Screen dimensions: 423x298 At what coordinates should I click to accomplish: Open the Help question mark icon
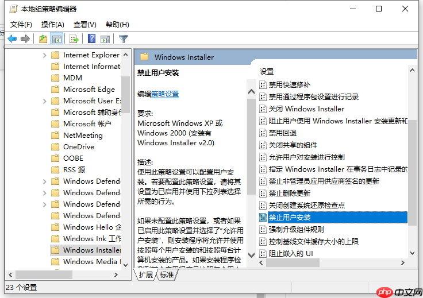pos(92,39)
